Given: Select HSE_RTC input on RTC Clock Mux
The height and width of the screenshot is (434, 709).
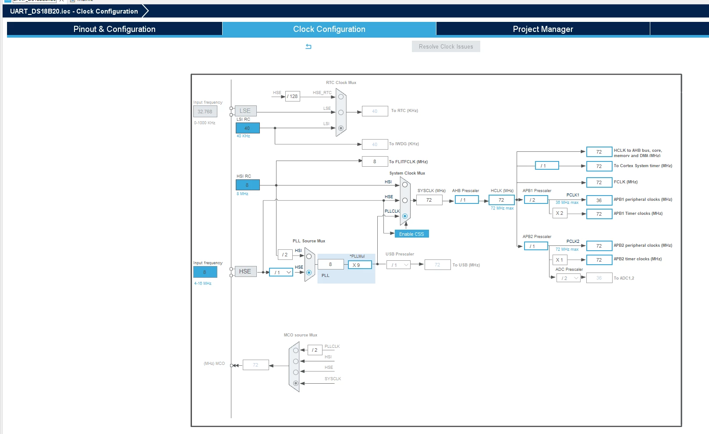Looking at the screenshot, I should click(340, 97).
